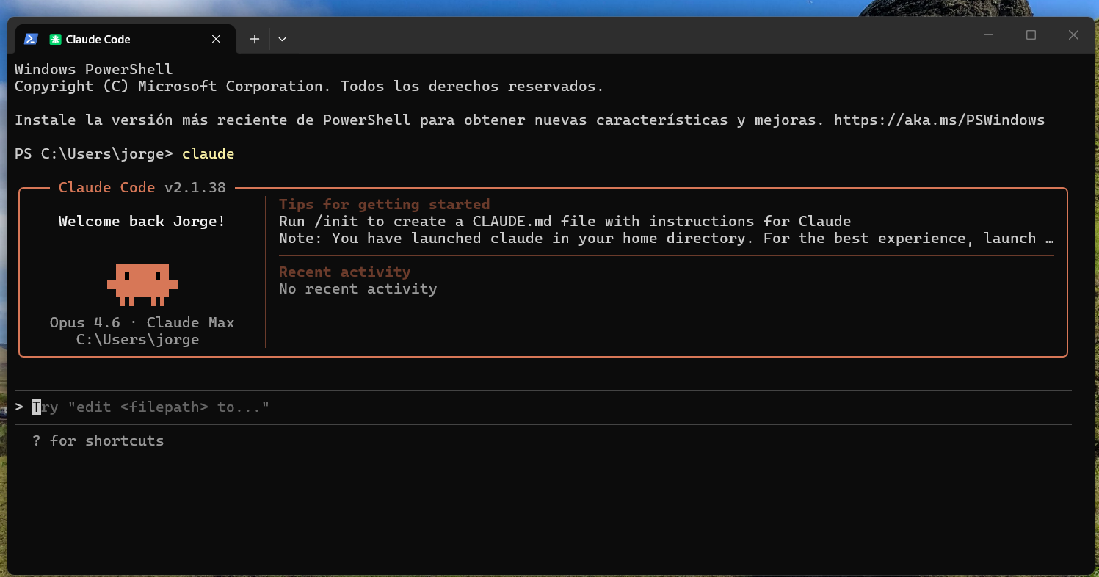
Task: Open the aka.ms/PSWindows link
Action: [939, 120]
